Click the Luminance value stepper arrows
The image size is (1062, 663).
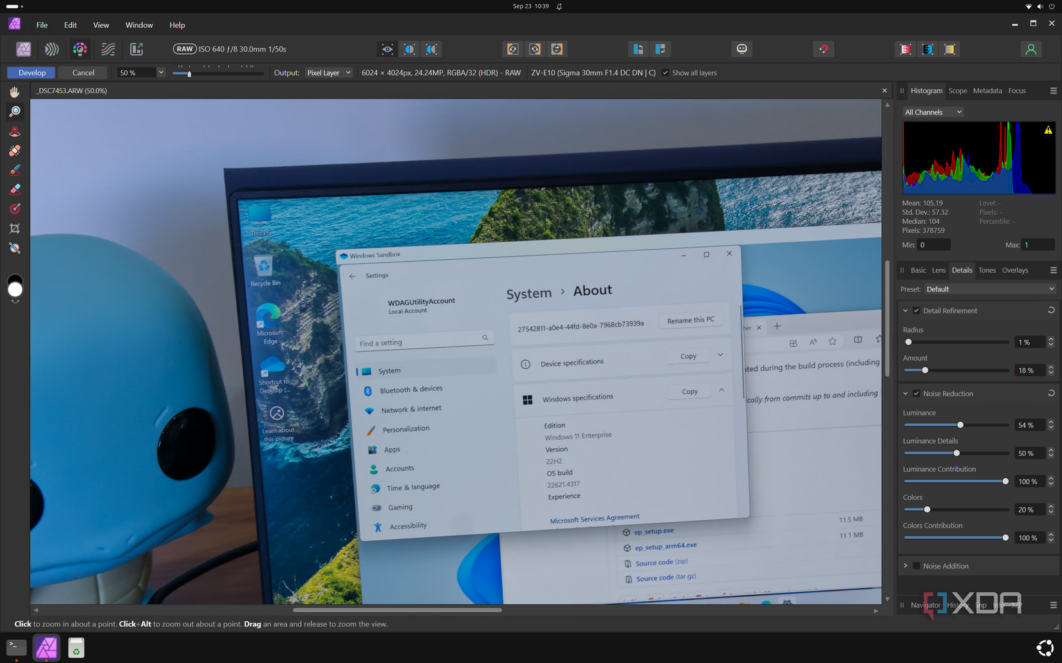pos(1051,425)
